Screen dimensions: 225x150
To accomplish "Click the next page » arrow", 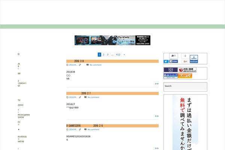I will (124, 54).
